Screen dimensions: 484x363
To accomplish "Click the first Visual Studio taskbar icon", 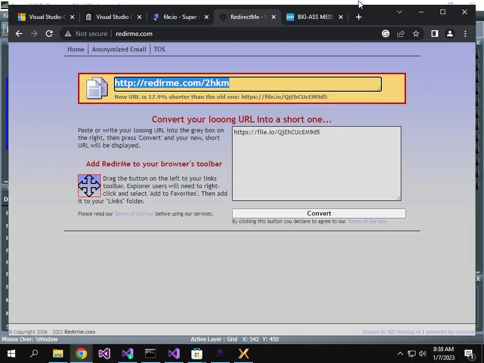I will (104, 354).
